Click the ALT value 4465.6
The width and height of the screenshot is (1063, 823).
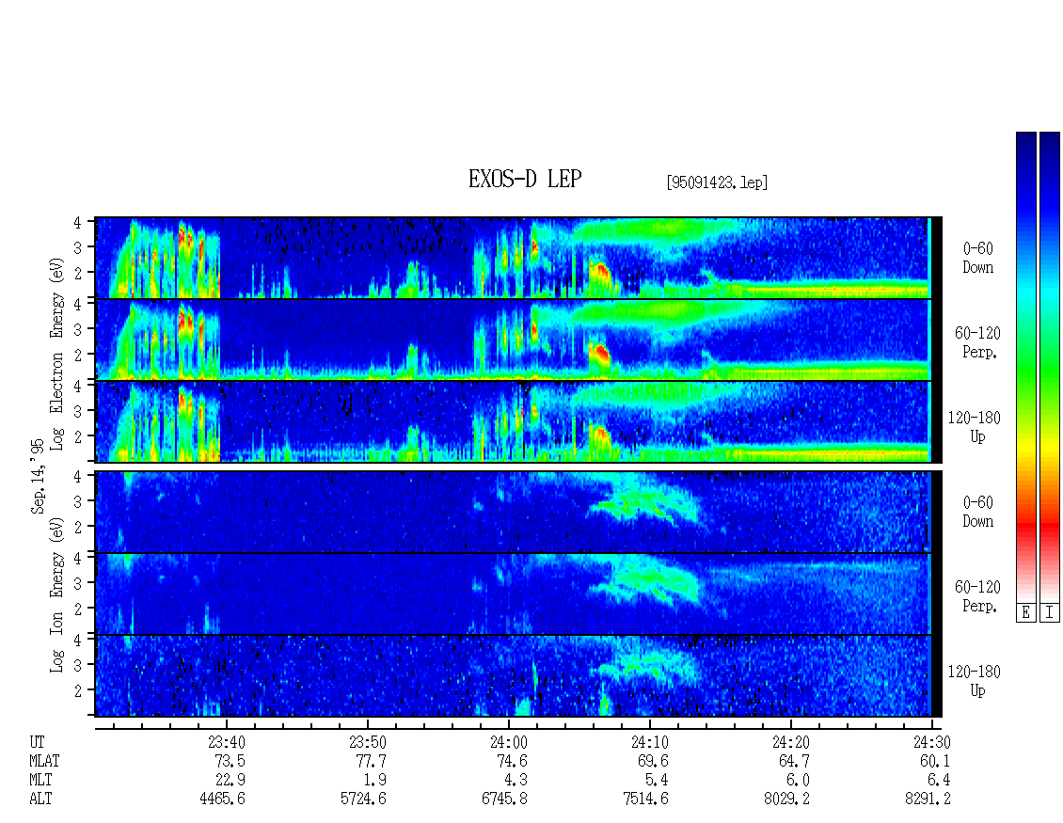pos(222,799)
